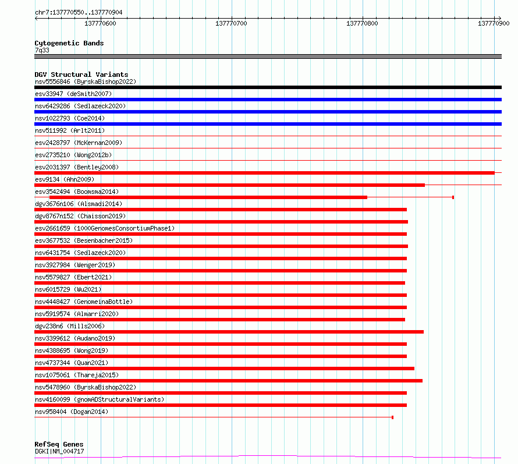Open nsv3399612 (Audano2019) label
Image resolution: width=518 pixels, height=464 pixels.
[x=75, y=338]
